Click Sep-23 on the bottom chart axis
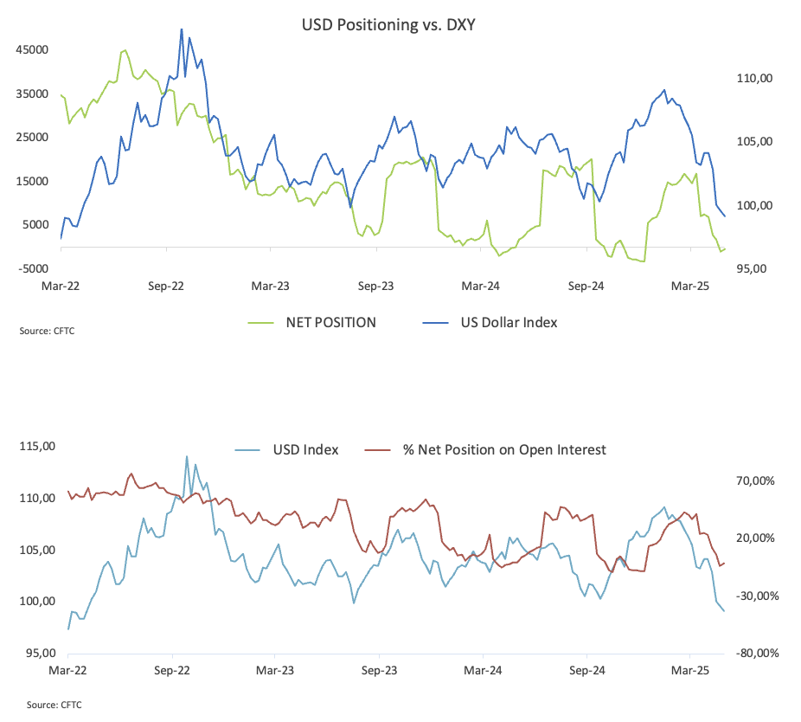This screenshot has height=722, width=801. tap(379, 671)
